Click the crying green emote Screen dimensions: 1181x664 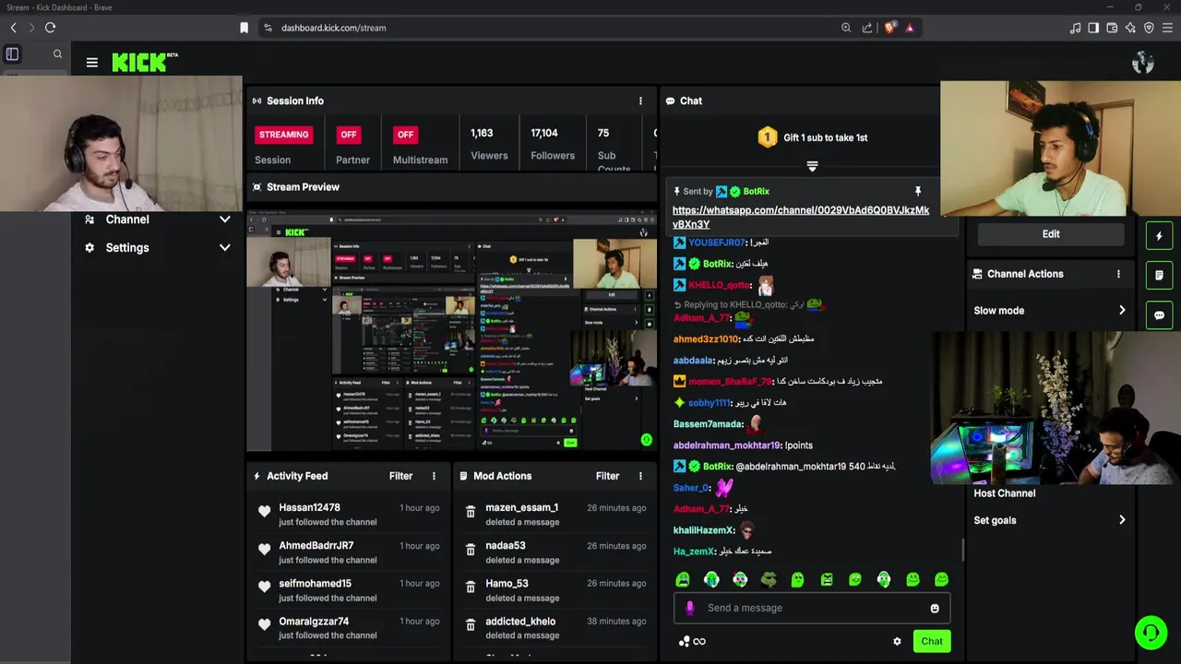pos(683,579)
